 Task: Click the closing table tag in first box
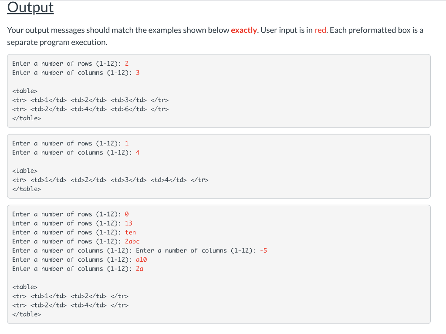(x=27, y=118)
